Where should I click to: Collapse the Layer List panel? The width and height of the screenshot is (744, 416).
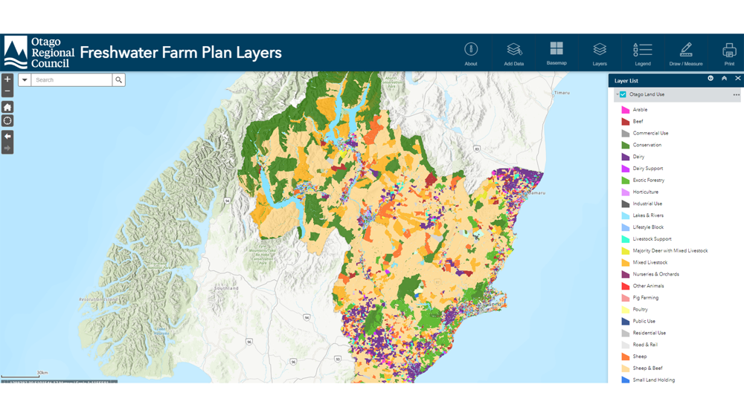coord(724,78)
